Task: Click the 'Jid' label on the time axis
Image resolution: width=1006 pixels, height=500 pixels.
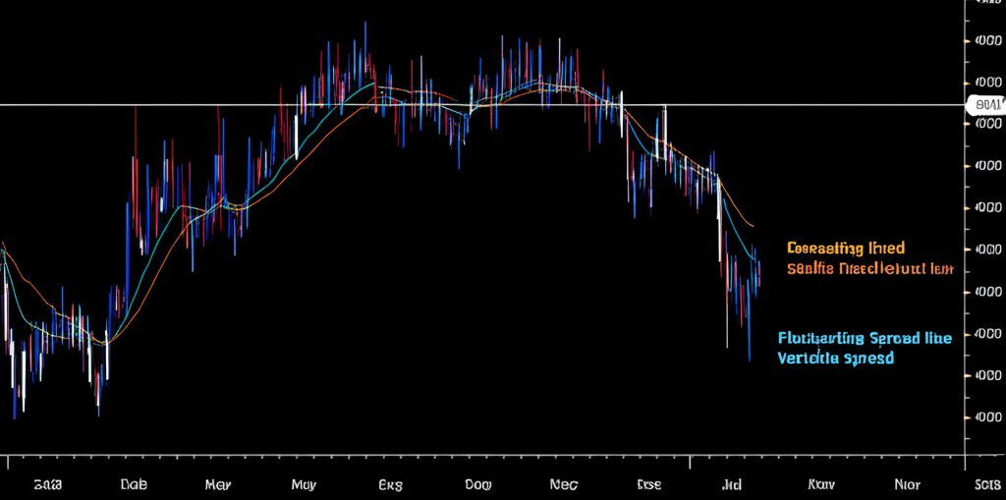Action: 731,484
